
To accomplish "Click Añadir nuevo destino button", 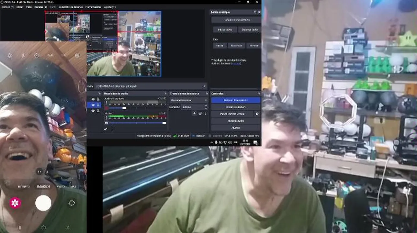I will tap(236, 20).
